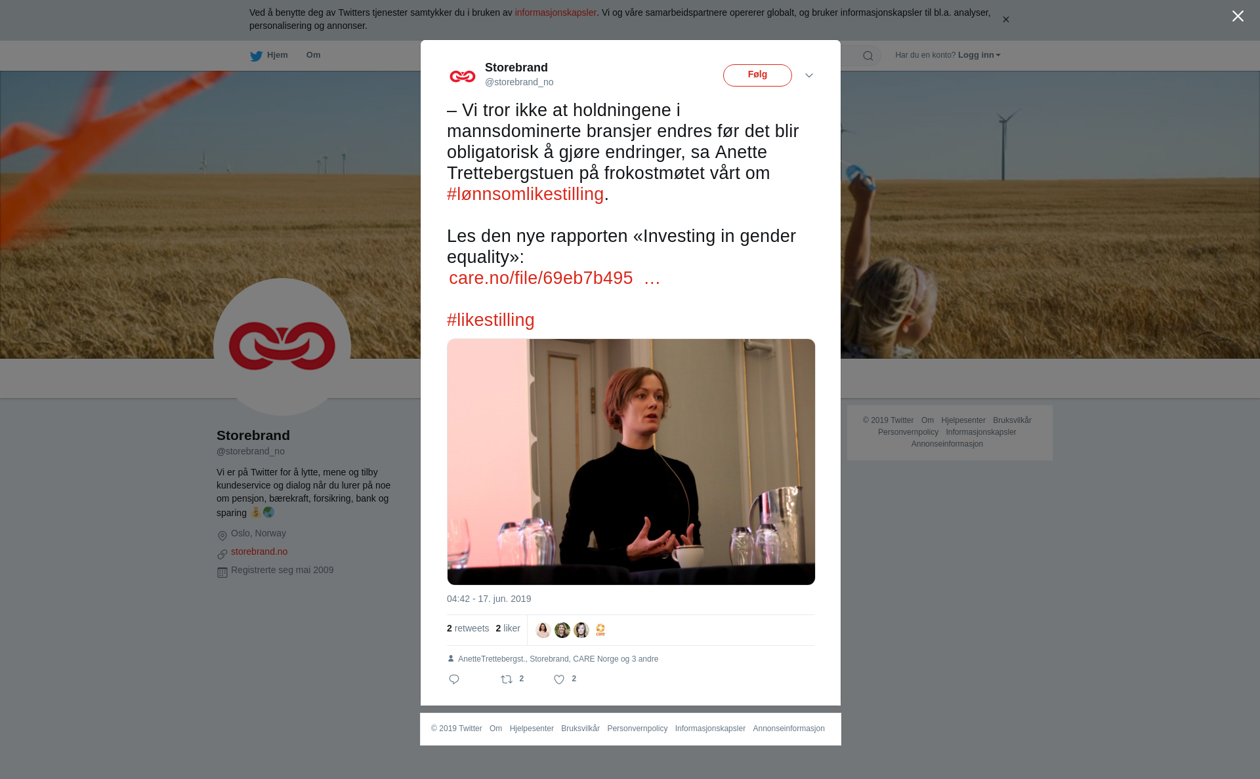Open the #likestilling hashtag
The image size is (1260, 779).
491,320
